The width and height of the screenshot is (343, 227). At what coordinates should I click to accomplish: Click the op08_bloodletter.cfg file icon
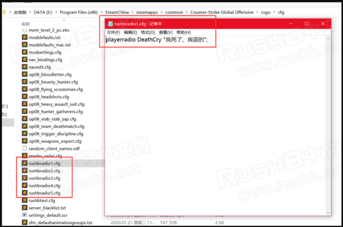point(24,75)
